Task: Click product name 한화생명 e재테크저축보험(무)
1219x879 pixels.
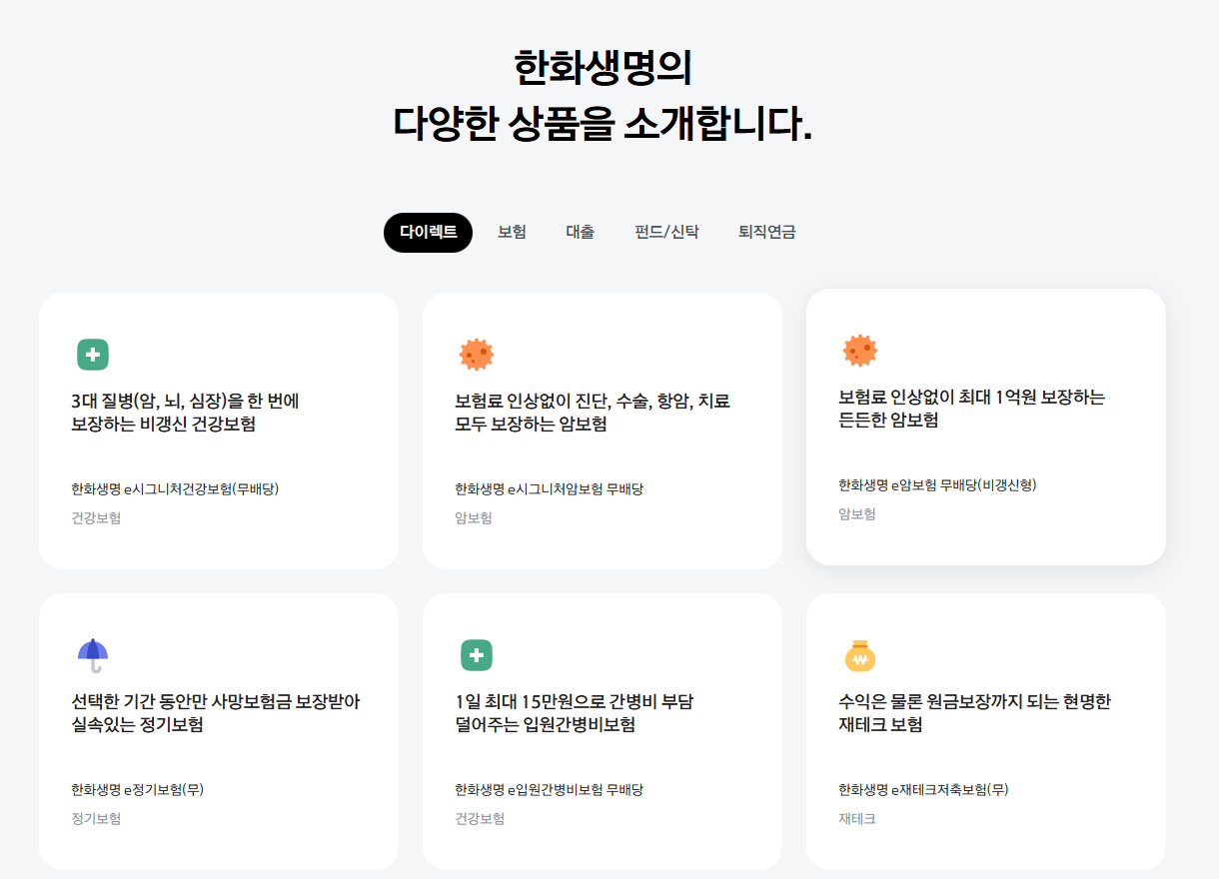Action: pyautogui.click(x=923, y=790)
